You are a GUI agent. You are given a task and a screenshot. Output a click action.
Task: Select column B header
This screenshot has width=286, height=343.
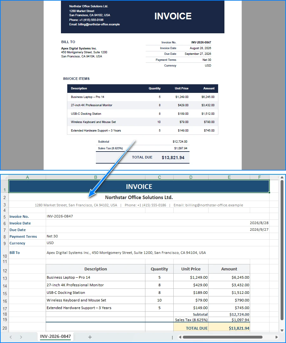tap(96, 177)
